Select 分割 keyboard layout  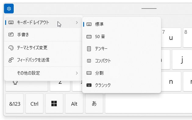[122, 73]
